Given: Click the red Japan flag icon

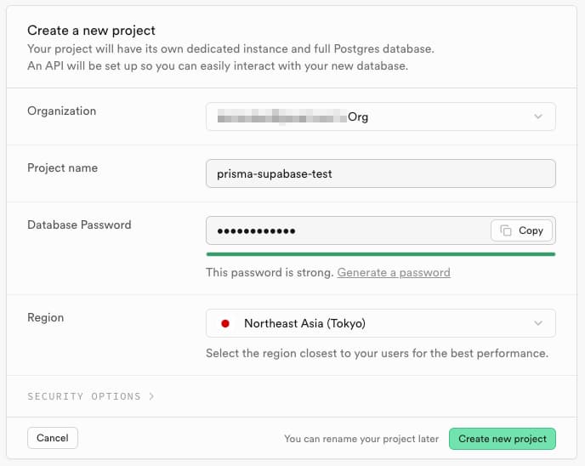Looking at the screenshot, I should point(225,323).
